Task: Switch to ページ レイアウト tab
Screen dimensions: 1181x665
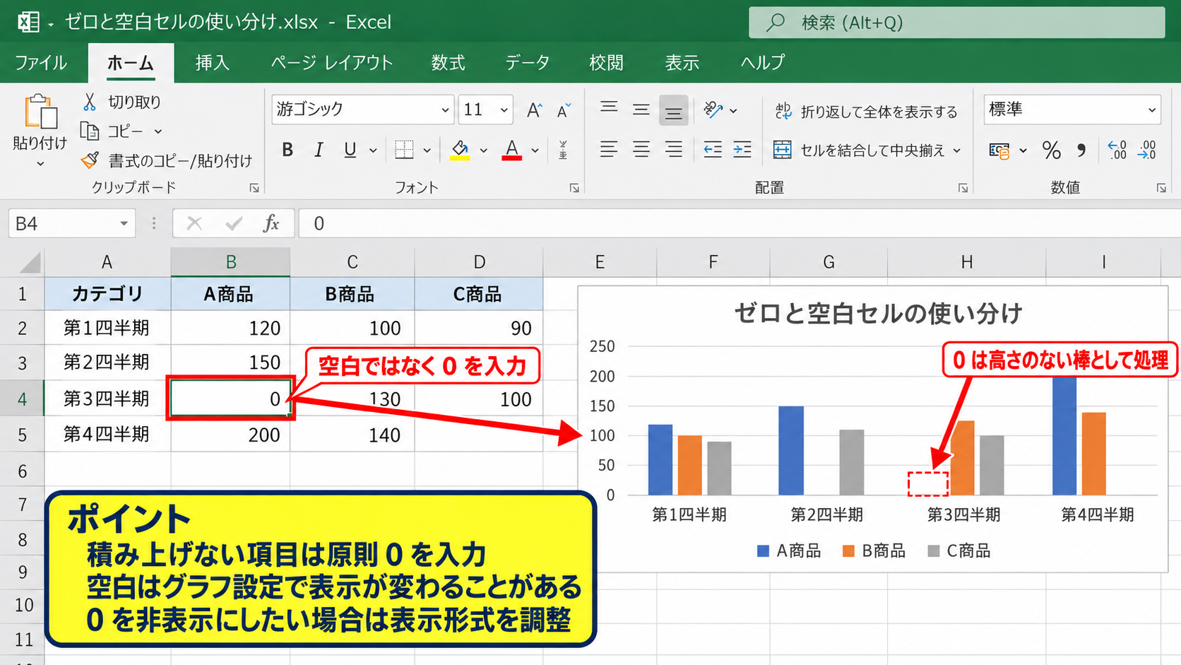Action: tap(332, 62)
